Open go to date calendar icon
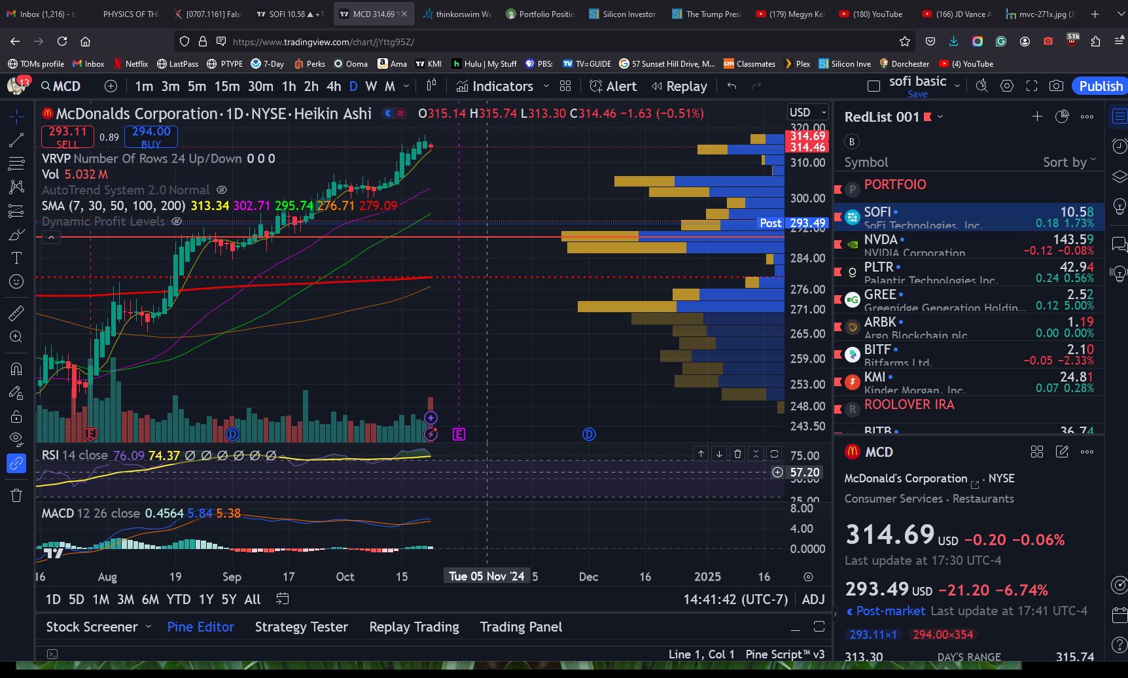The width and height of the screenshot is (1128, 678). tap(283, 599)
